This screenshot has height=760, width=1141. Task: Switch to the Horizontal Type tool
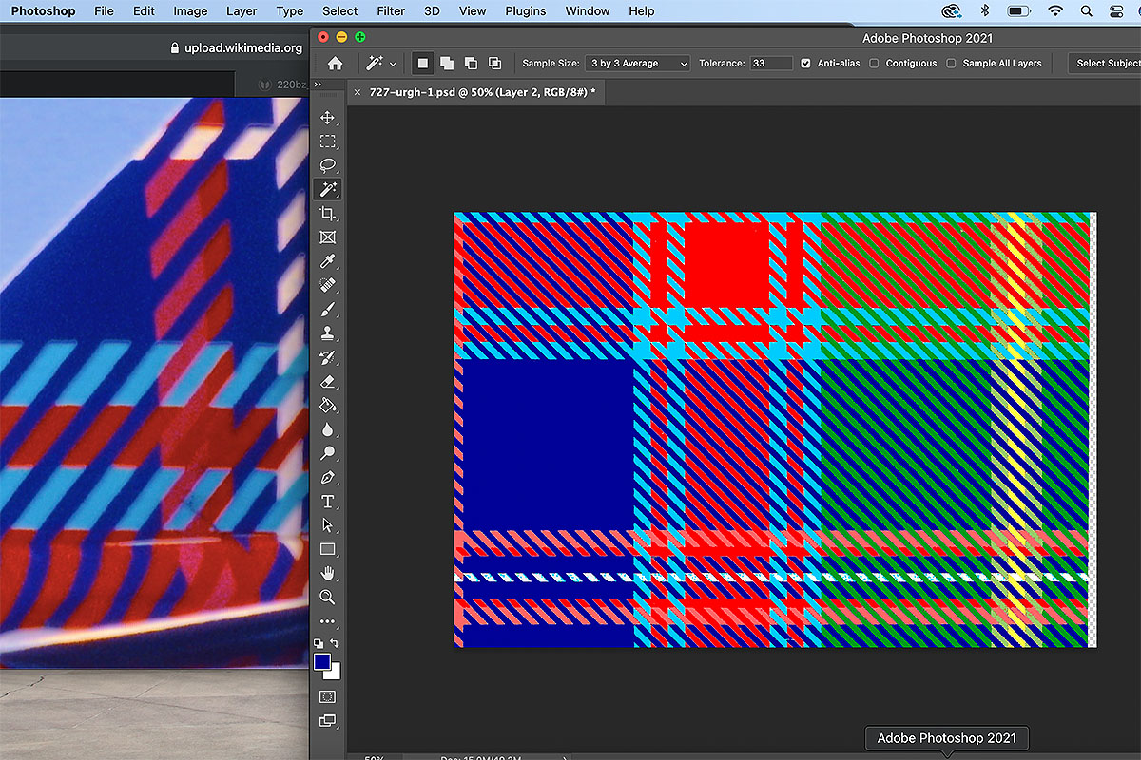[327, 502]
